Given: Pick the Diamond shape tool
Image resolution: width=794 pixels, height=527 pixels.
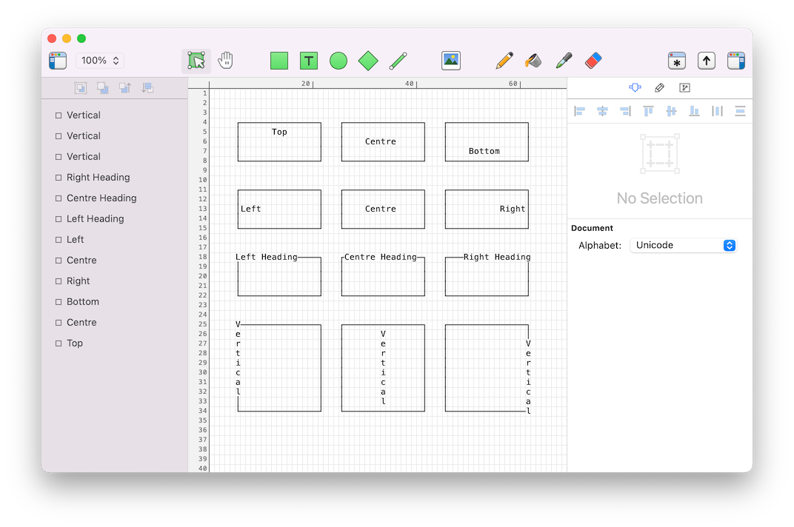Looking at the screenshot, I should pos(368,61).
